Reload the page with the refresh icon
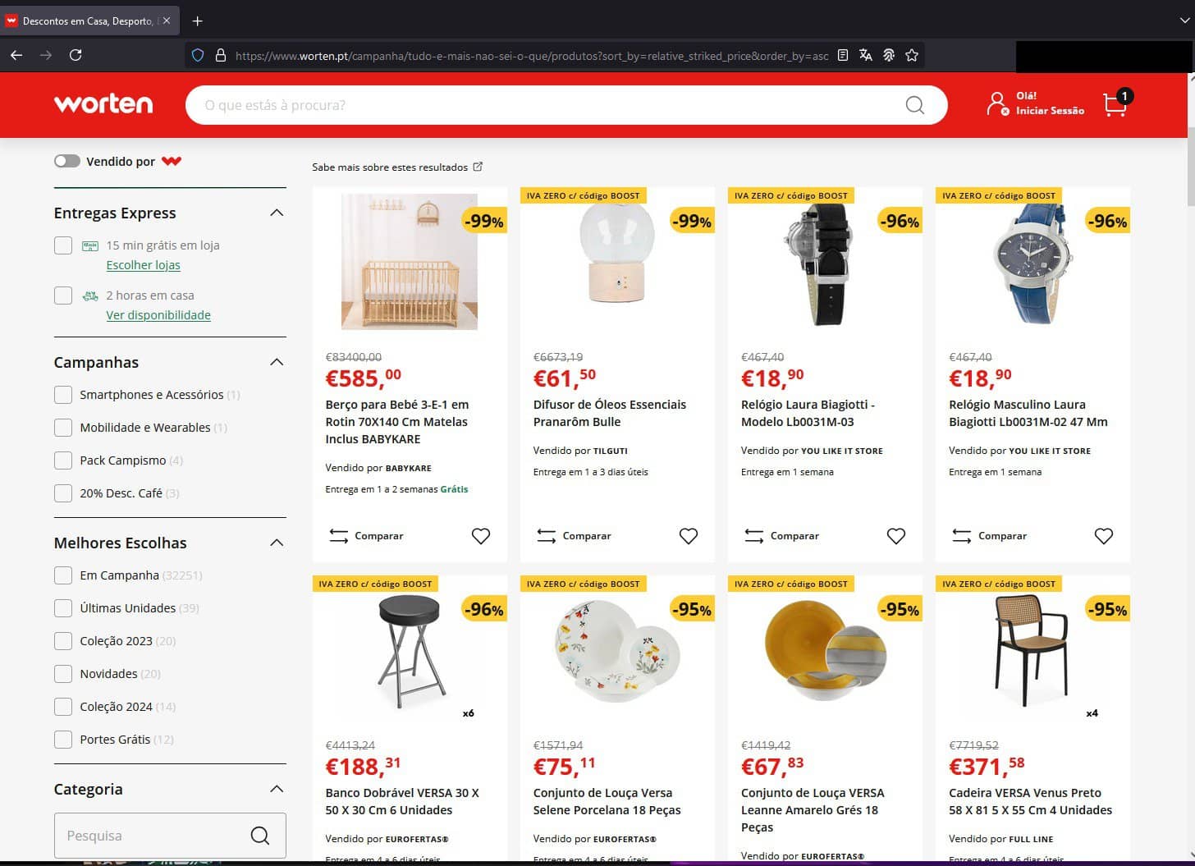 pos(76,55)
